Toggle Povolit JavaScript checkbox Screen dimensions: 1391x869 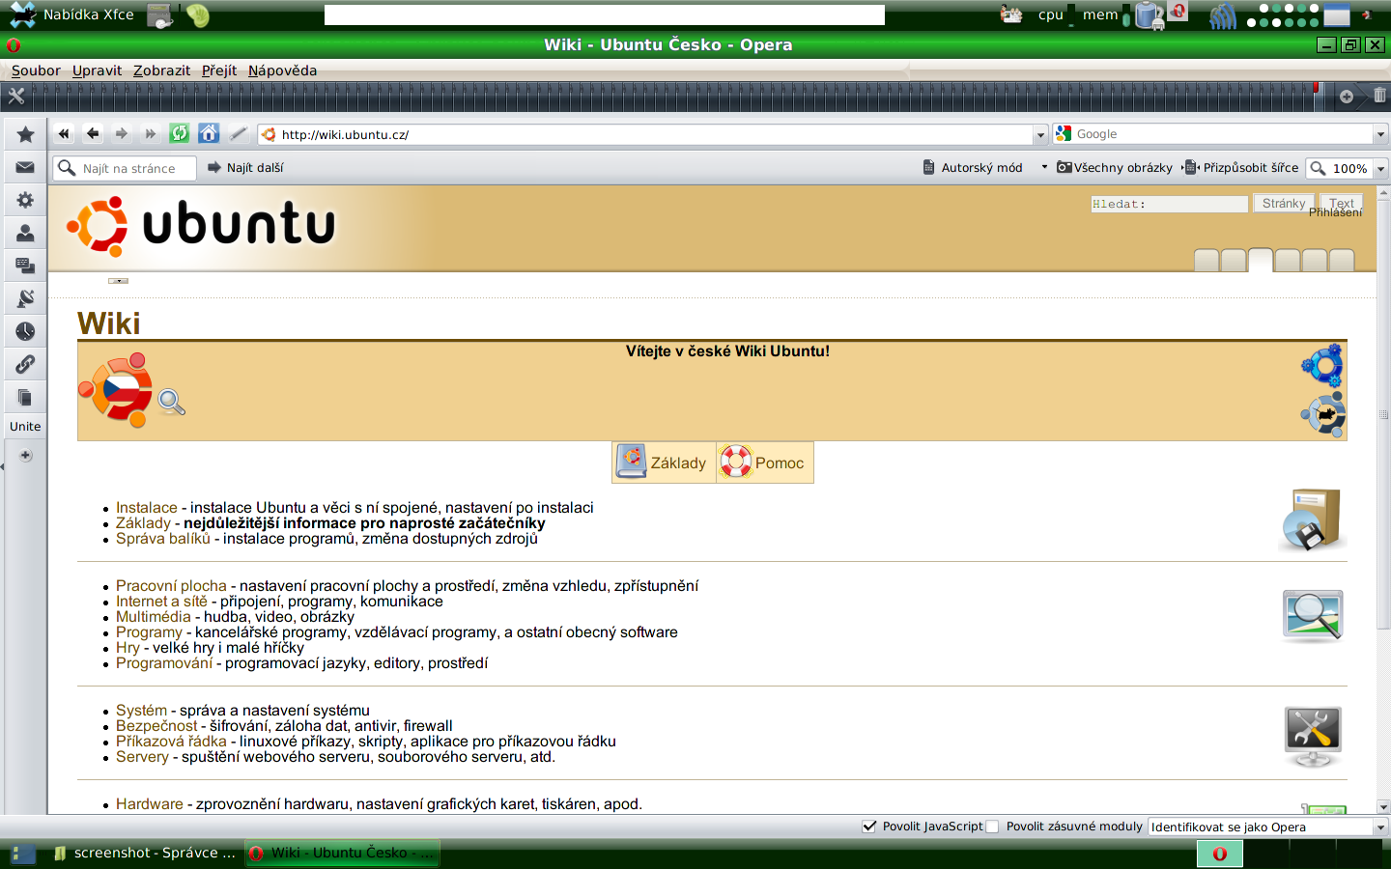[x=869, y=827]
